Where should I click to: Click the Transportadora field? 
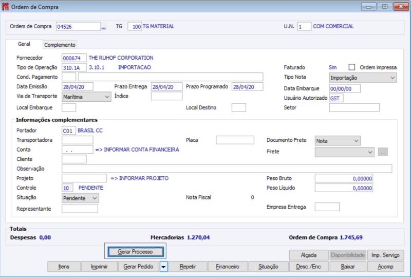(78, 140)
